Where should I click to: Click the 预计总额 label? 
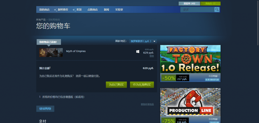45,68
